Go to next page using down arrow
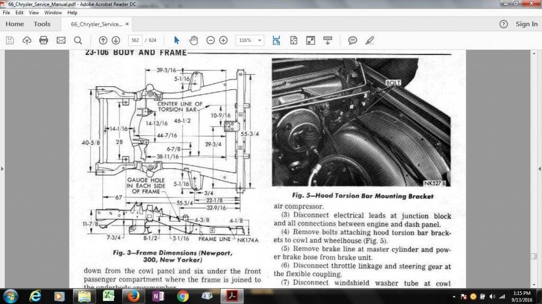The height and width of the screenshot is (304, 542). (115, 40)
